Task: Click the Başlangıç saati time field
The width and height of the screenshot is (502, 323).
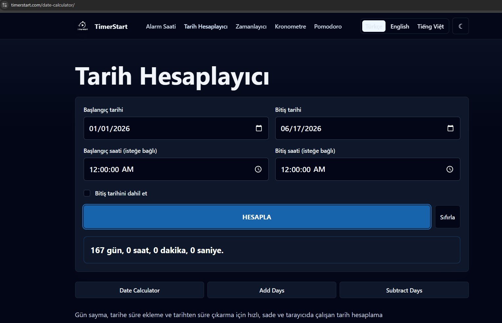Action: (176, 169)
